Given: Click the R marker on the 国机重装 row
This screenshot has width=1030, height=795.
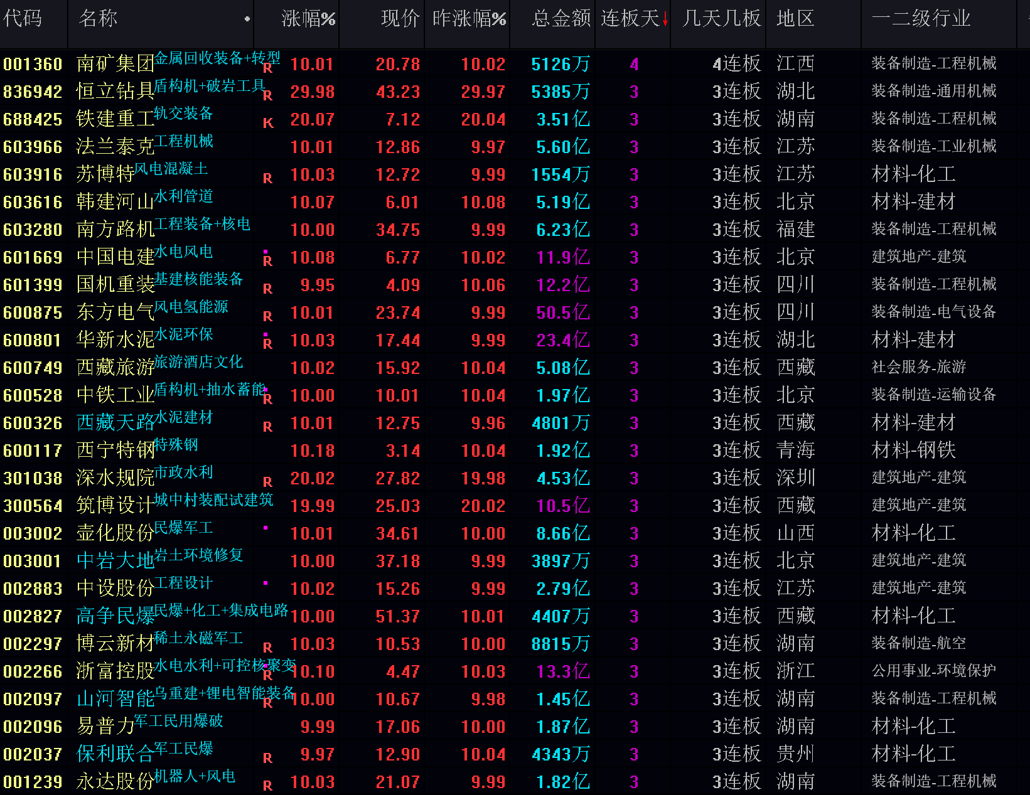Looking at the screenshot, I should click(x=267, y=289).
